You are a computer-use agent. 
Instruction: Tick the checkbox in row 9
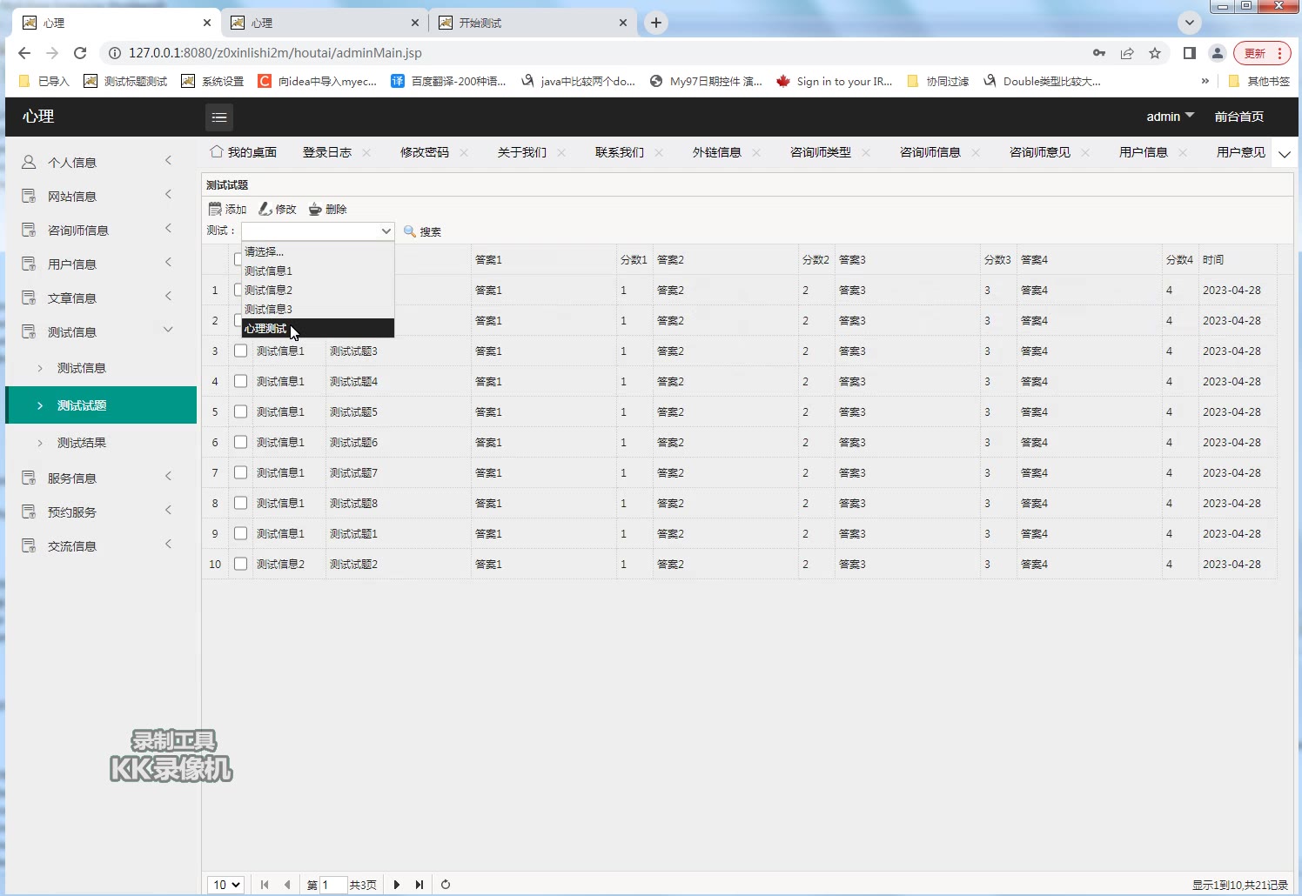pos(241,533)
